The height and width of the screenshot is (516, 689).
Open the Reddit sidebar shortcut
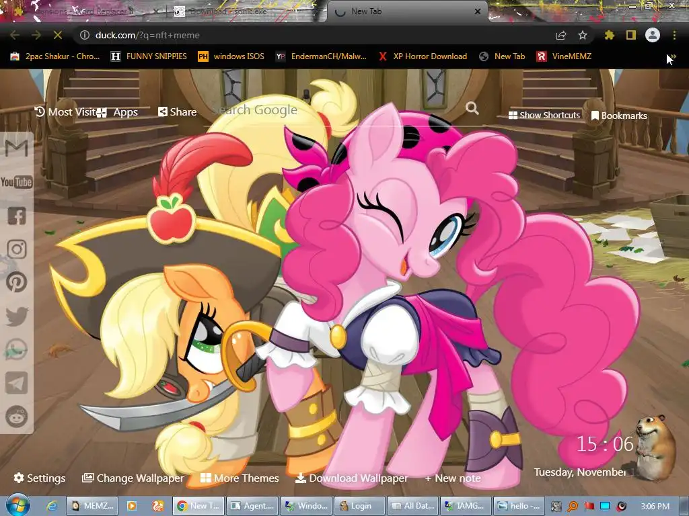coord(17,416)
